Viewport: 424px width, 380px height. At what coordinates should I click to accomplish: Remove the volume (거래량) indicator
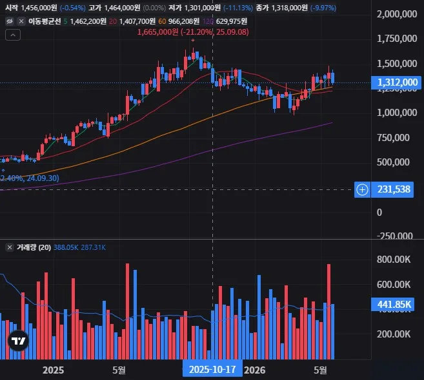10,247
